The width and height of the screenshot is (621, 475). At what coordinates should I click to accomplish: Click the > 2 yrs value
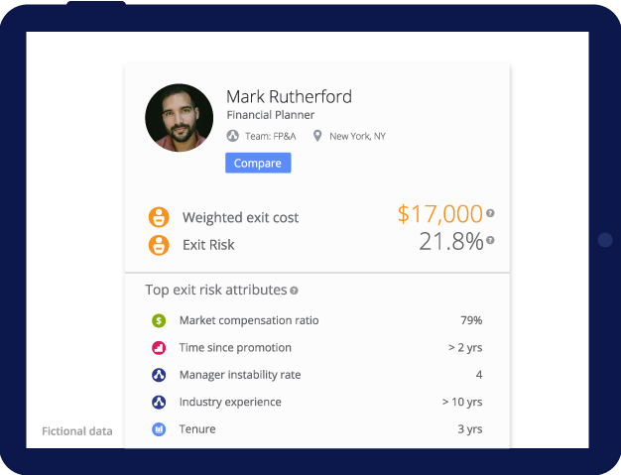coord(465,347)
